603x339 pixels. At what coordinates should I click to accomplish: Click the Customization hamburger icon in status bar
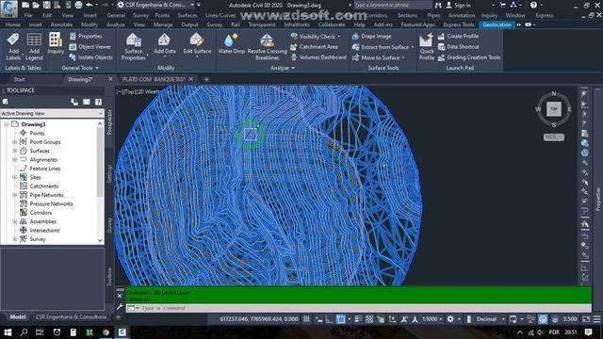click(x=596, y=319)
